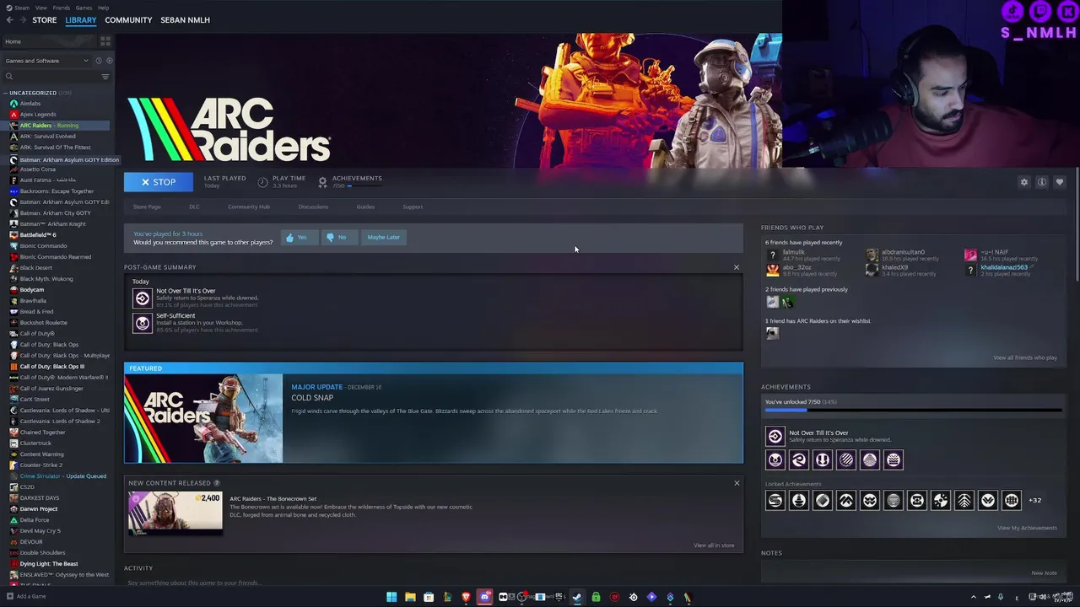Close the Post-Game Summary panel
The height and width of the screenshot is (607, 1080).
coord(737,267)
